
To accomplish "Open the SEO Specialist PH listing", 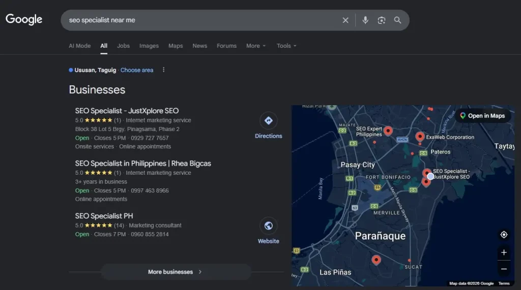I will pos(104,216).
